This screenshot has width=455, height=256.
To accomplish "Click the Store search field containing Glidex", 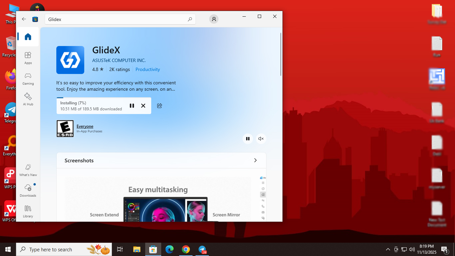I will (117, 19).
